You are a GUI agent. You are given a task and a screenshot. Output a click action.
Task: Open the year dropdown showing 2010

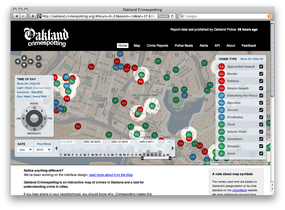[43, 150]
